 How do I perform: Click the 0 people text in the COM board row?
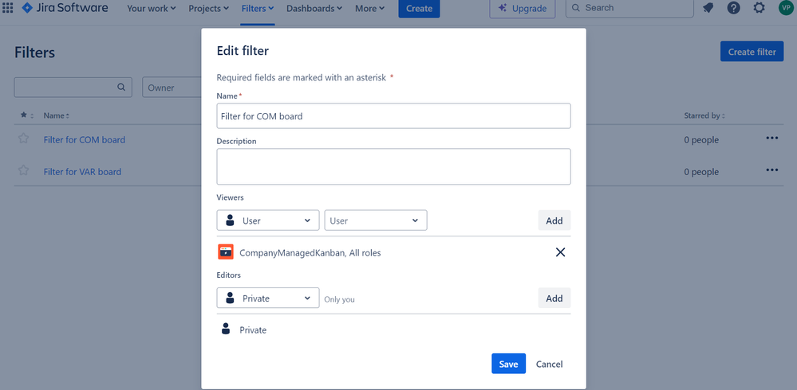[701, 140]
